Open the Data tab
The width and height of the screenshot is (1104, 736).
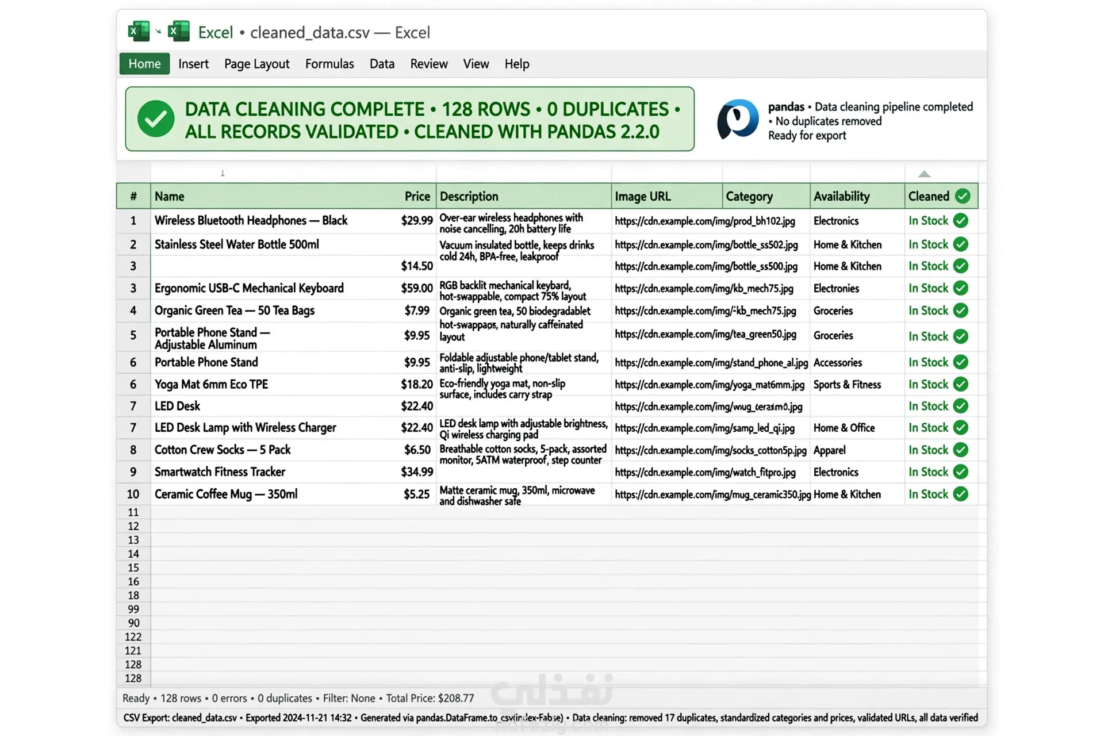pyautogui.click(x=382, y=64)
